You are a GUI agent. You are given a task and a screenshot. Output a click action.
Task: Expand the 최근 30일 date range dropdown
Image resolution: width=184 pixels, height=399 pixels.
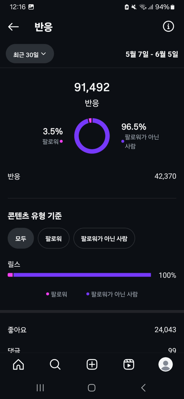tap(30, 54)
